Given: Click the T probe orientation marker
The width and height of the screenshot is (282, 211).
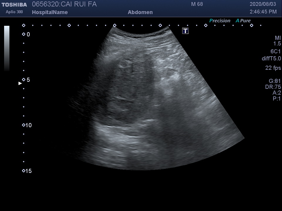Looking at the screenshot, I should [185, 31].
